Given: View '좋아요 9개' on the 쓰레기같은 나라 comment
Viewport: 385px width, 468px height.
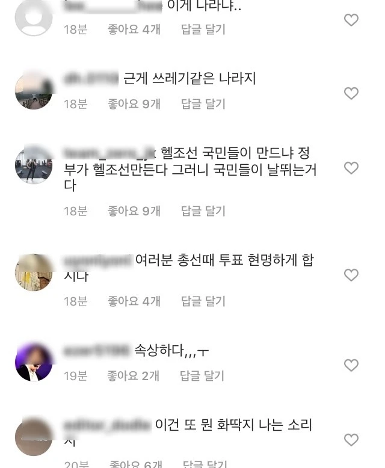Looking at the screenshot, I should point(134,104).
